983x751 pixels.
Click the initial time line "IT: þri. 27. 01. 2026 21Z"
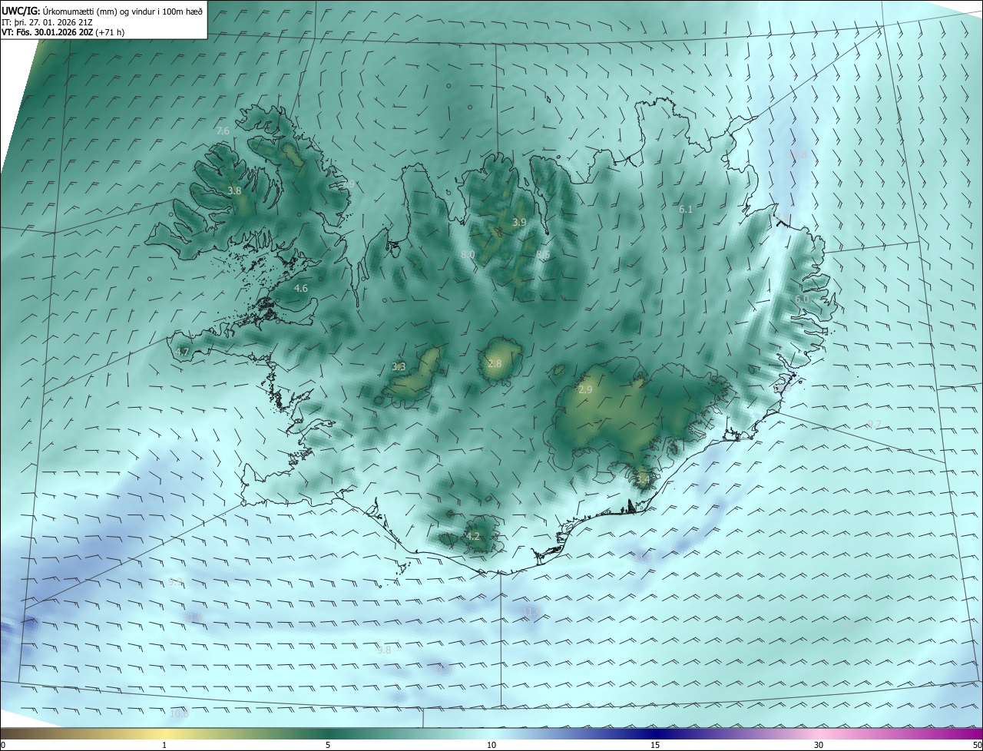(x=48, y=22)
